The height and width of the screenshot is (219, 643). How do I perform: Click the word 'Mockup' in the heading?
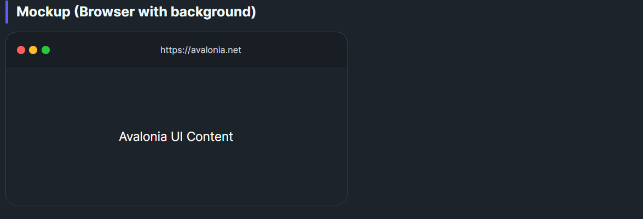43,12
